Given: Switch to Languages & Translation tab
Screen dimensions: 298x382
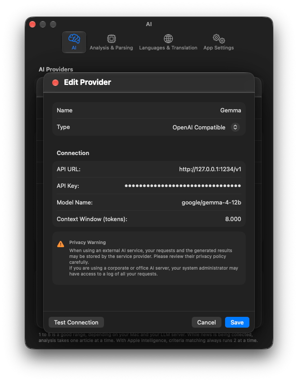Looking at the screenshot, I should point(168,42).
